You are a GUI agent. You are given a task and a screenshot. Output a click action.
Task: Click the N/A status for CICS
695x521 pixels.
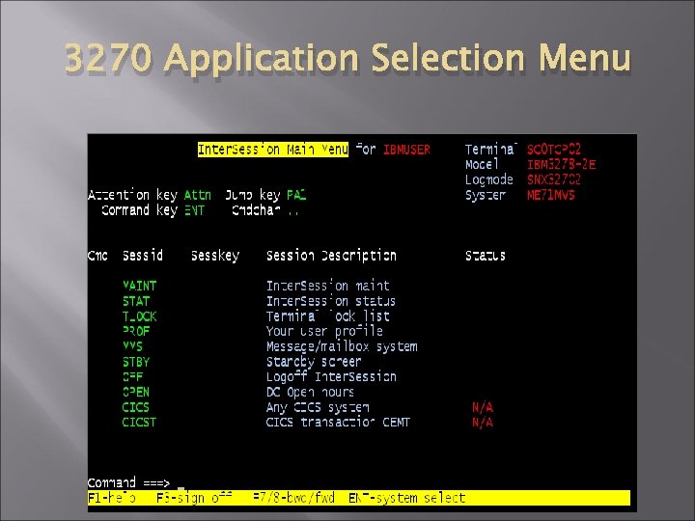point(483,407)
